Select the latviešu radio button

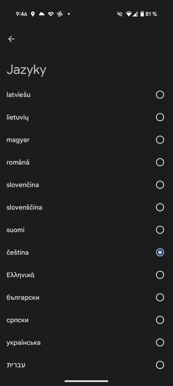(x=160, y=95)
